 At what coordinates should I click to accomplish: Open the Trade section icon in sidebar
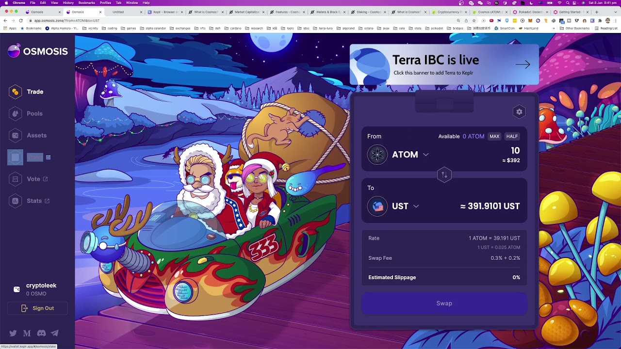[15, 92]
